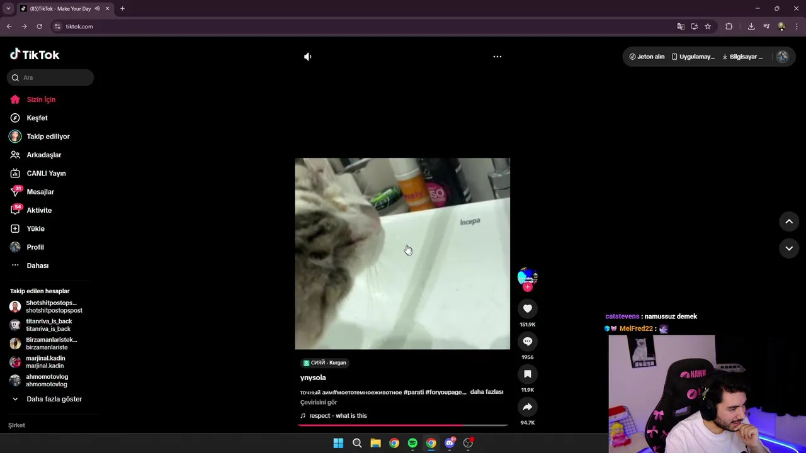806x453 pixels.
Task: View site information icon in address bar
Action: pos(57,26)
